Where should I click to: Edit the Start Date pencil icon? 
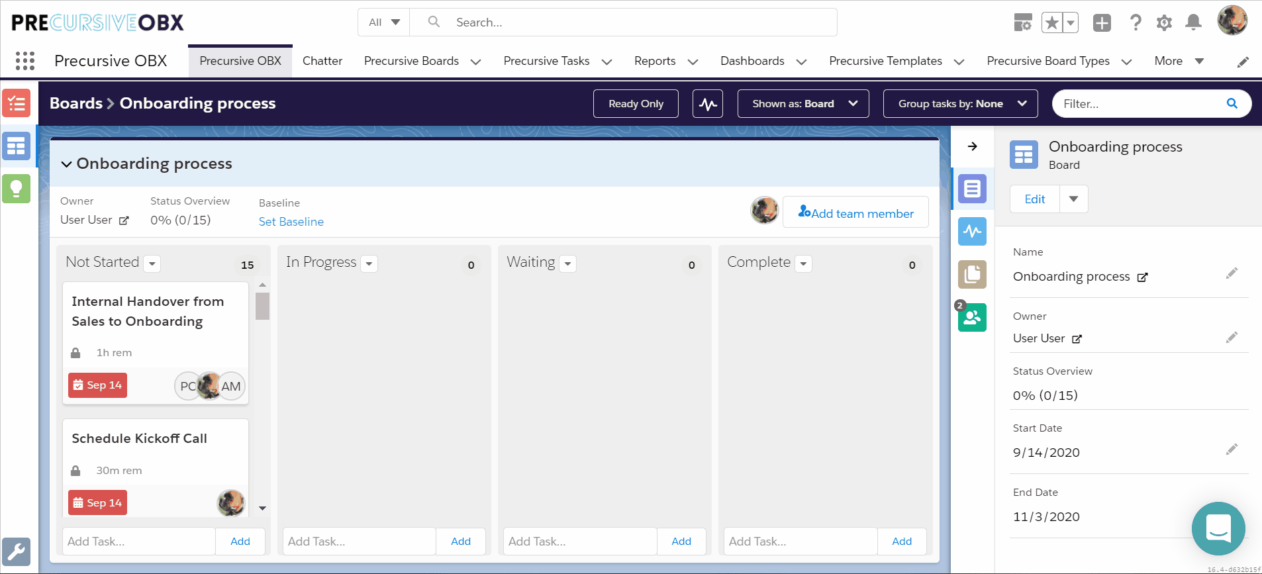click(1232, 450)
